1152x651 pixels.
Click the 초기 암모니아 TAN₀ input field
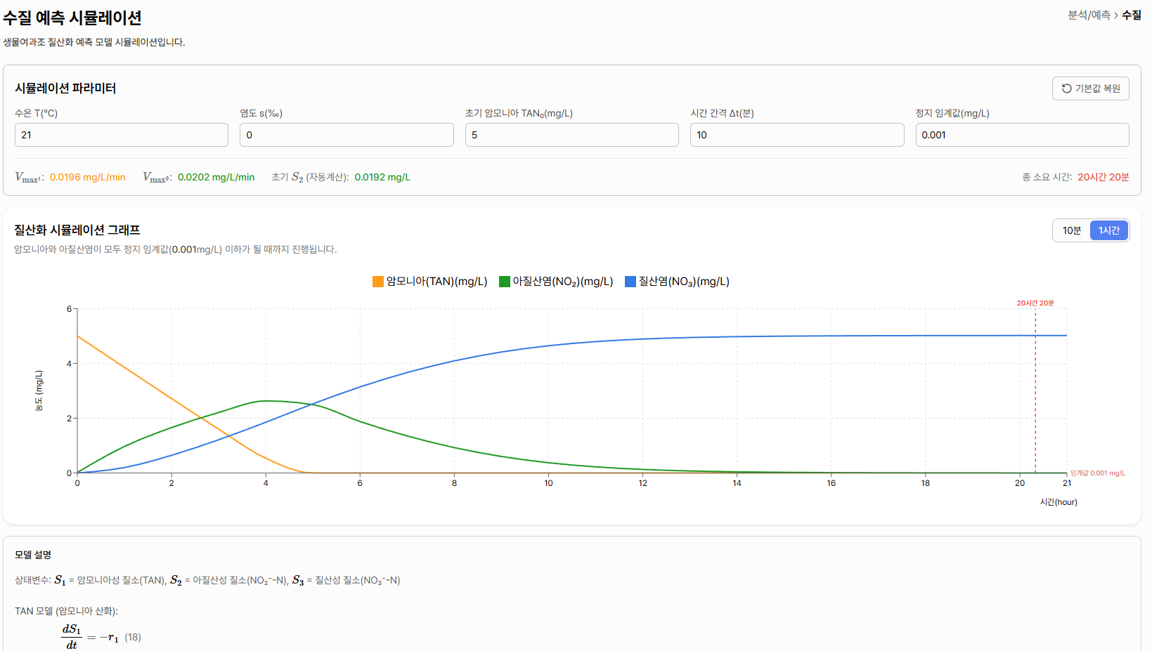click(571, 135)
